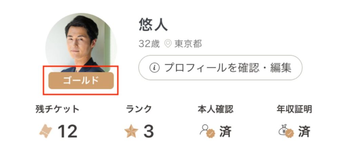Click 済 status under 年収証明

point(304,131)
